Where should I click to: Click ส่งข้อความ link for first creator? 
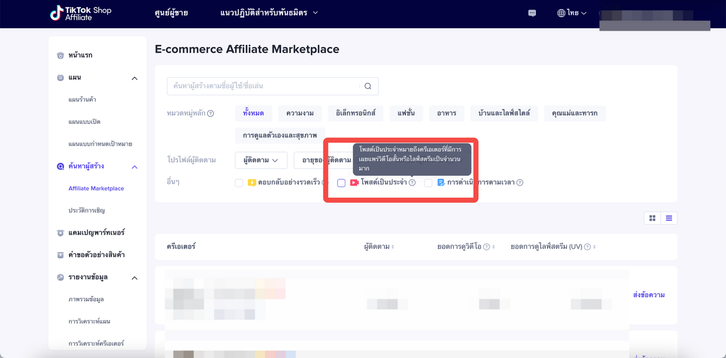pos(648,295)
